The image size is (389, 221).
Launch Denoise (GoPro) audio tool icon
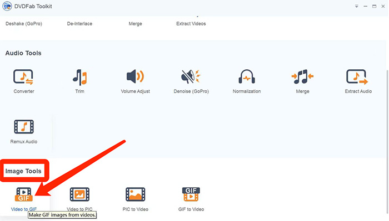[191, 76]
